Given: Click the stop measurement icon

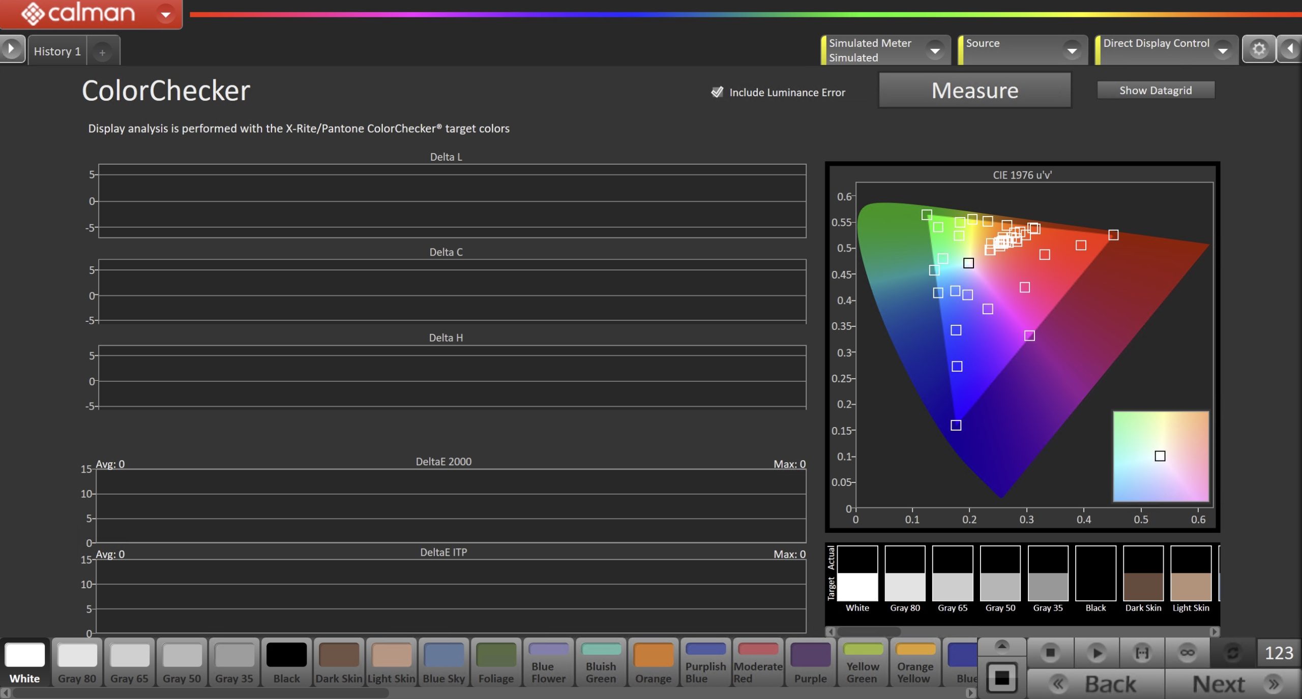Looking at the screenshot, I should click(x=1050, y=652).
